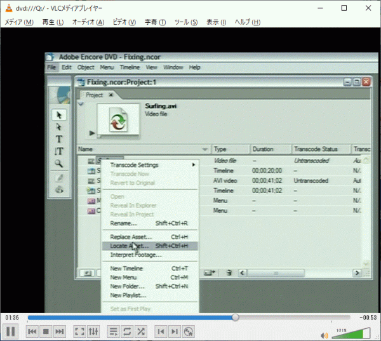Click VLC previous media button
Viewport: 381px width, 341px height.
tap(32, 331)
